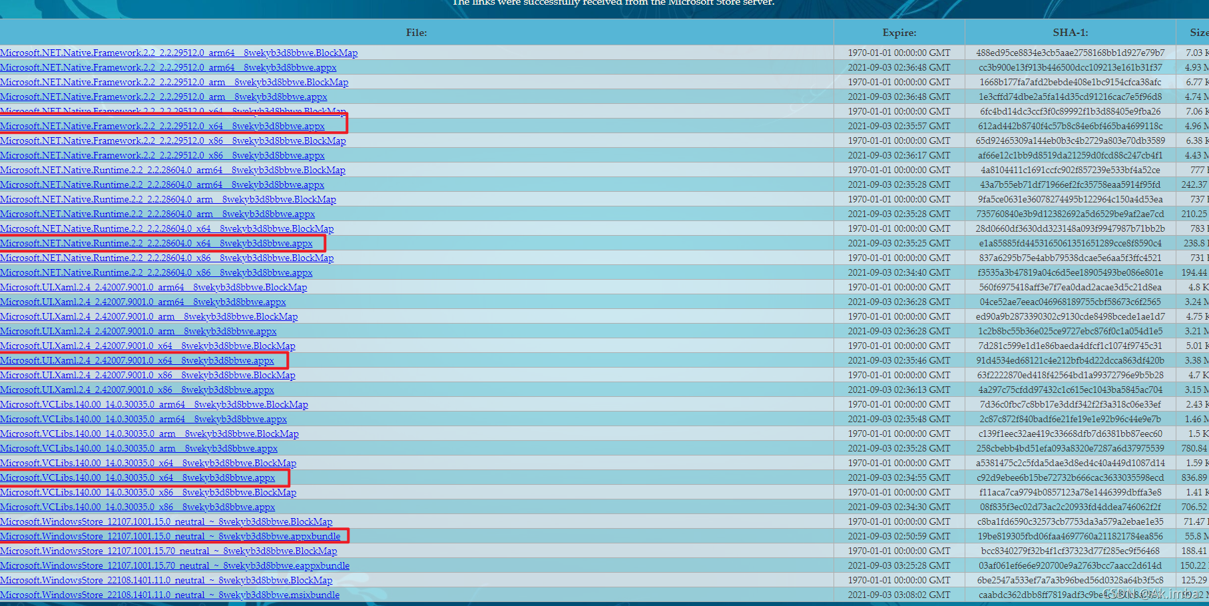Image resolution: width=1209 pixels, height=606 pixels.
Task: Download NET.Native.Runtime 2.2.28604.0 arm64 appx link
Action: pyautogui.click(x=162, y=184)
